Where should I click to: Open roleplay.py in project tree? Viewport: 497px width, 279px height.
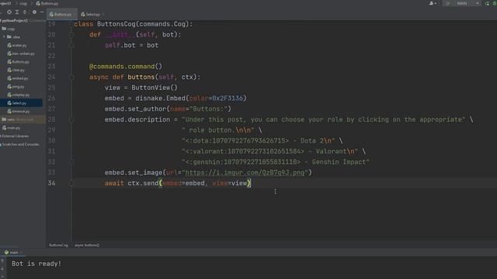[x=19, y=95]
